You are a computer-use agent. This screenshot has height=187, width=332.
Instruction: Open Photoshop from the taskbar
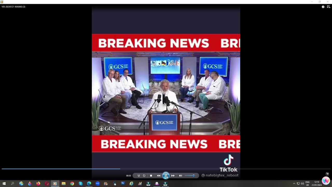(x=123, y=184)
